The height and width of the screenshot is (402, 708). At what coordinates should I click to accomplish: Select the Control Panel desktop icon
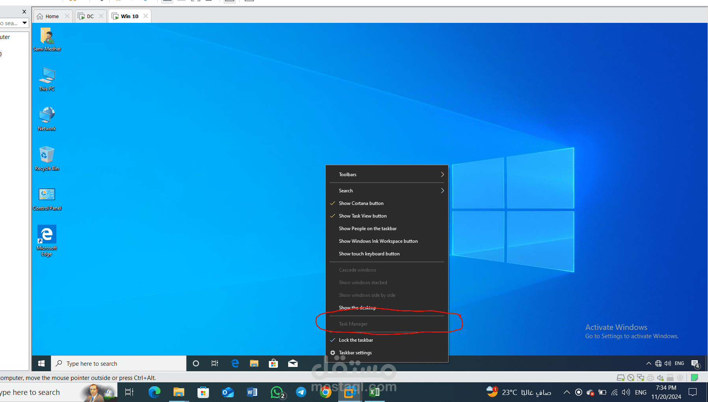click(47, 198)
